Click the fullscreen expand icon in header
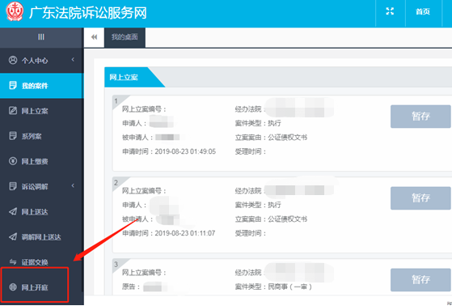Viewport: 452px width, 306px height. pyautogui.click(x=390, y=11)
